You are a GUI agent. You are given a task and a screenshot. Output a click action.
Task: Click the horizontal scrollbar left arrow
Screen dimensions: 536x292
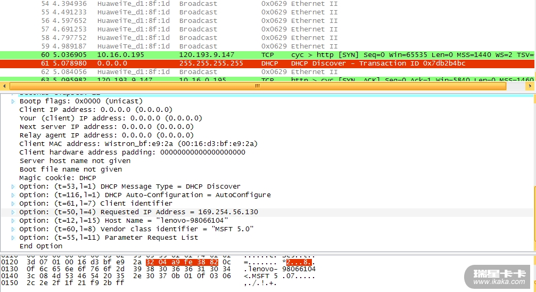(4, 86)
